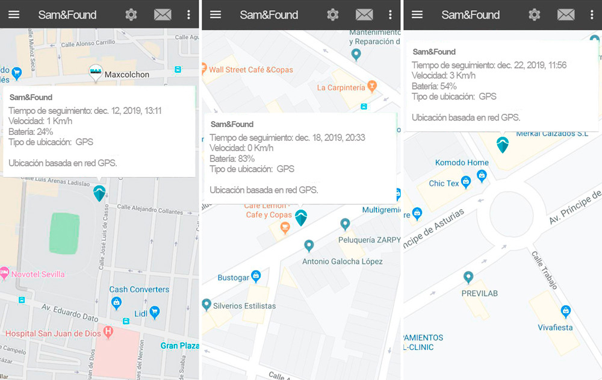Image resolution: width=602 pixels, height=380 pixels.
Task: Select Bustogar shop pin
Action: tap(256, 276)
